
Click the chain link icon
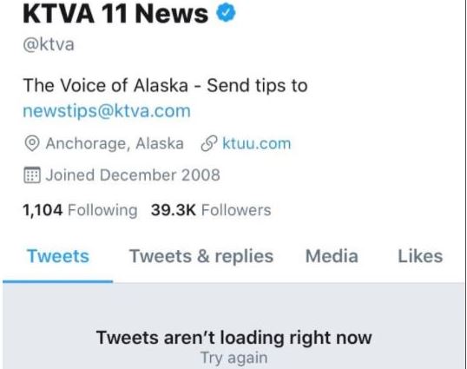coord(209,143)
